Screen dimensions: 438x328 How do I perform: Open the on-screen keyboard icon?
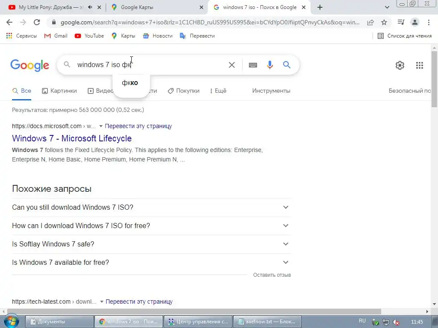click(253, 65)
